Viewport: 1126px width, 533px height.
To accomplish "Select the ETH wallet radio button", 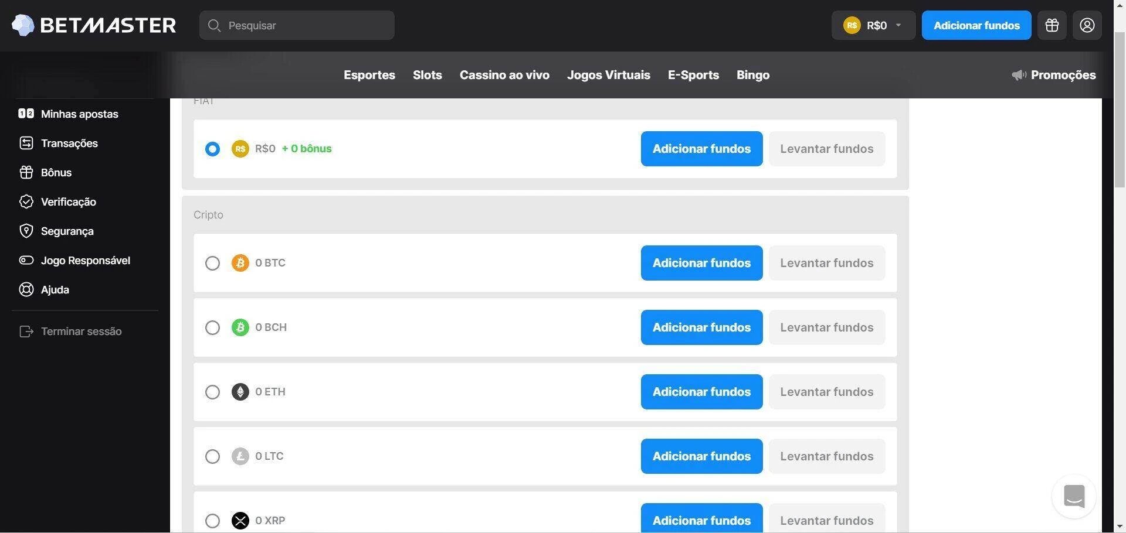I will pos(212,392).
